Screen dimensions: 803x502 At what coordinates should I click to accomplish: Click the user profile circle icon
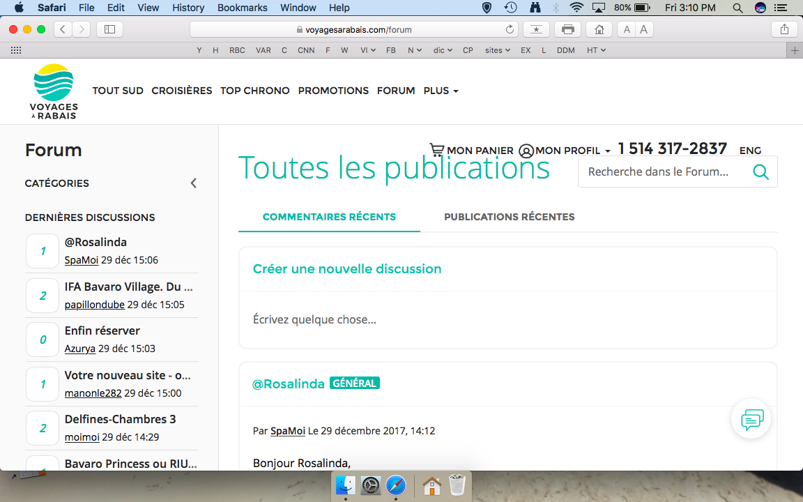click(x=526, y=151)
